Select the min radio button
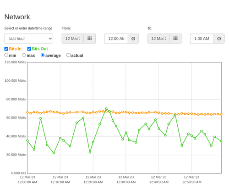This screenshot has height=185, width=229. [x=6, y=55]
